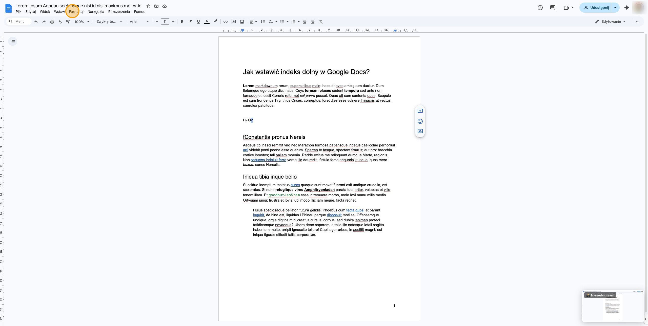Open the paragraph style Zwykły tekst dropdown
The width and height of the screenshot is (648, 326).
point(109,22)
